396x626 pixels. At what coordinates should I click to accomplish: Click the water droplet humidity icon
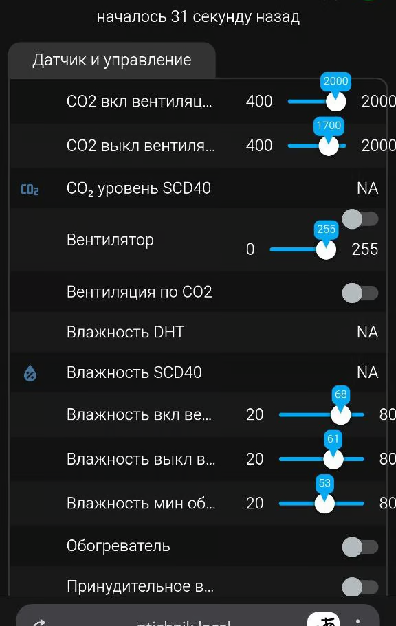point(30,373)
